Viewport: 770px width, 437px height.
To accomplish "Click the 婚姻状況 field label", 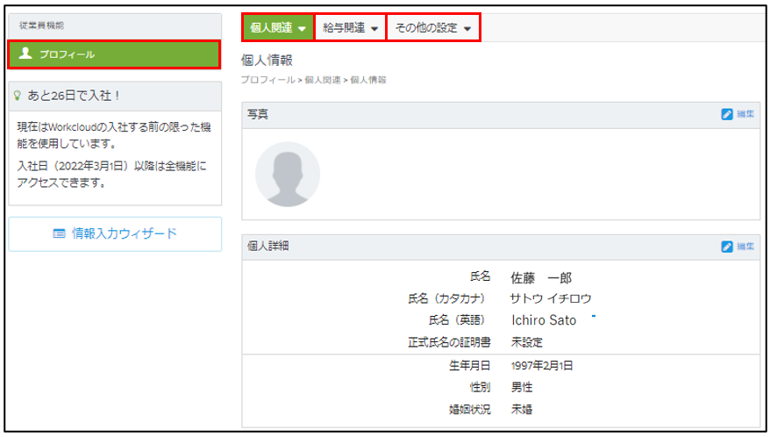I will point(469,410).
